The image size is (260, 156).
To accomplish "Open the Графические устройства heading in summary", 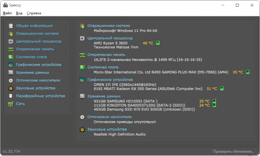I will (x=110, y=80).
